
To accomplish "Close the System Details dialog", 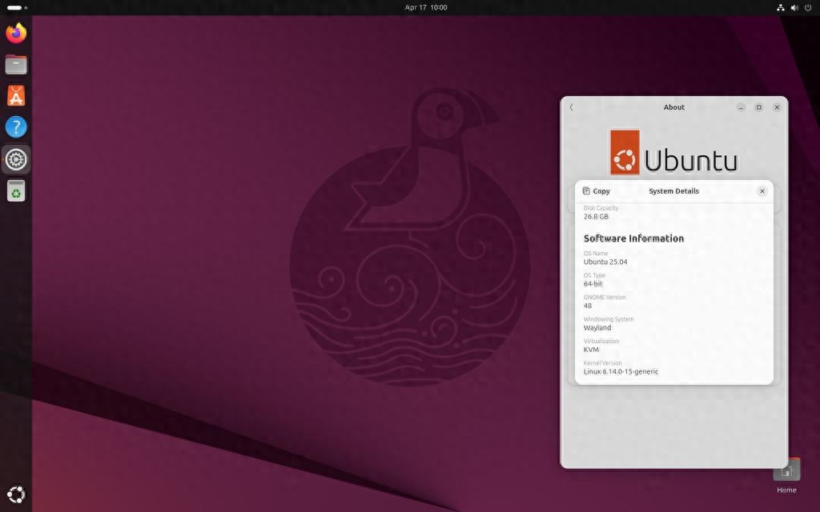I will (762, 191).
